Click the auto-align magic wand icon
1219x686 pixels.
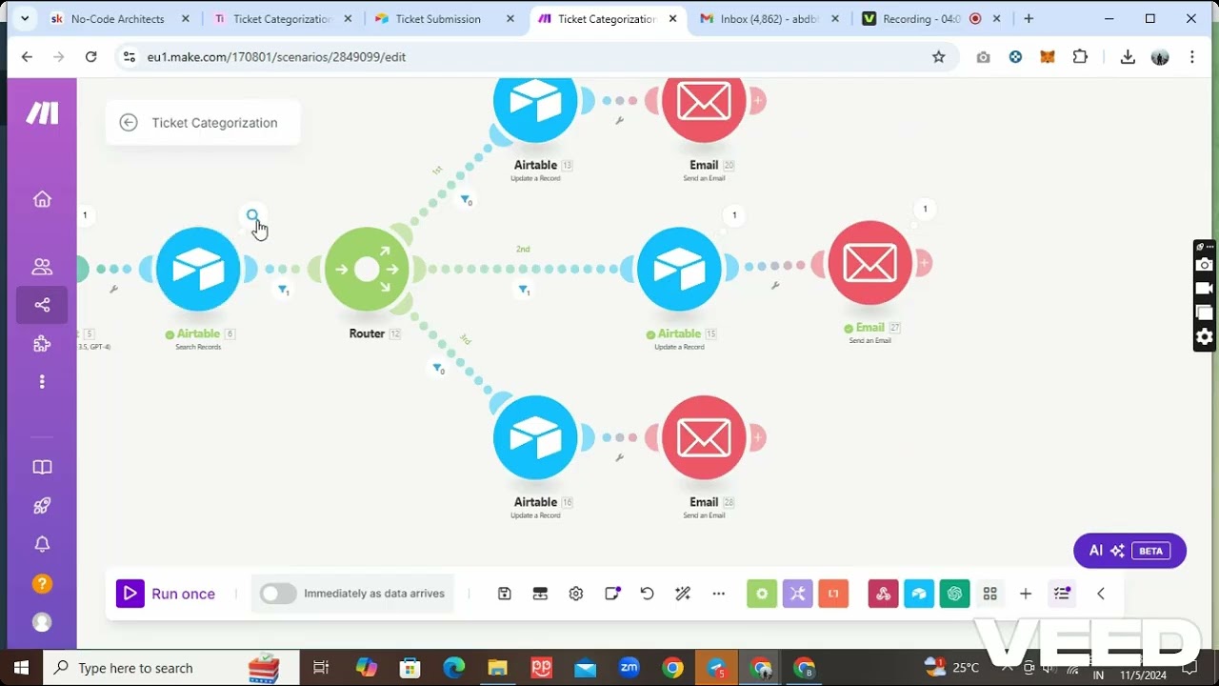683,594
